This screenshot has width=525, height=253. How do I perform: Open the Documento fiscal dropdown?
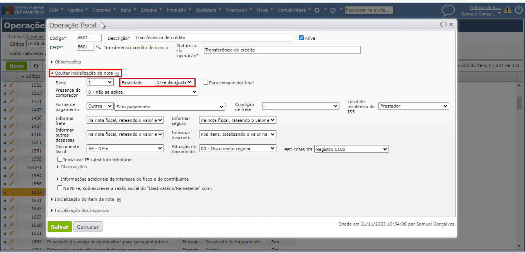coord(125,149)
